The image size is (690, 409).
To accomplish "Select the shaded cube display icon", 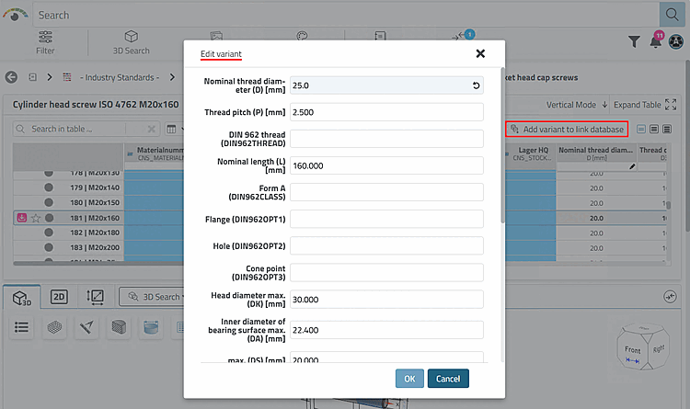I will click(119, 327).
